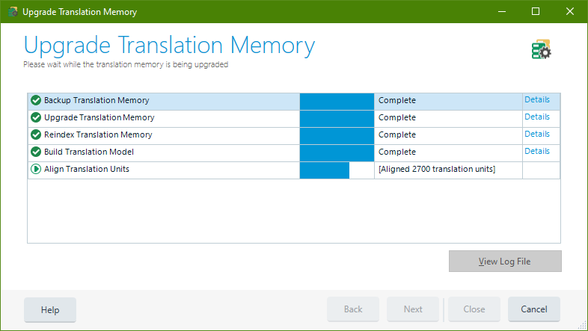Open Details for Build Translation Model
Screen dimensions: 588x331
tap(537, 151)
